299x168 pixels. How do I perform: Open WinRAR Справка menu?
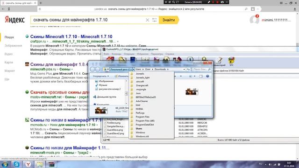pos(170,54)
